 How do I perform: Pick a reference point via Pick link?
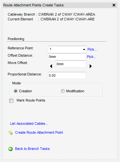[x=92, y=49]
